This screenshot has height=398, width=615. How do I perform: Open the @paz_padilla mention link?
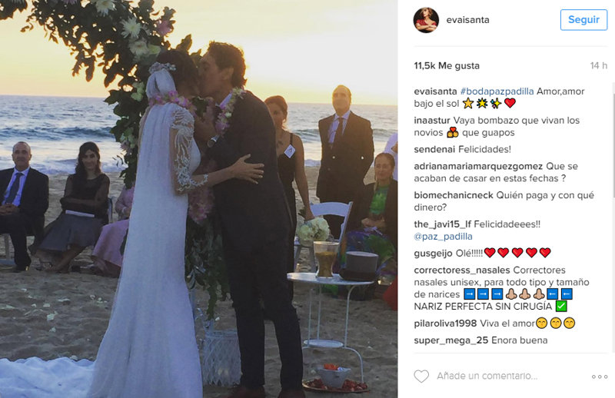click(444, 237)
